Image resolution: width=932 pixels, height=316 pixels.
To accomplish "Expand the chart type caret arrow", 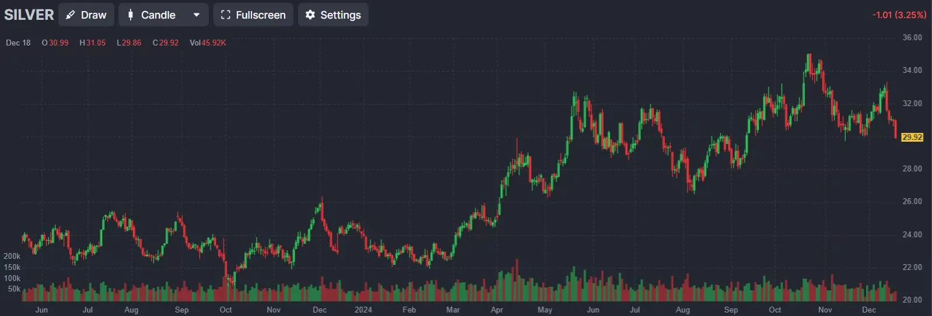I will [197, 15].
